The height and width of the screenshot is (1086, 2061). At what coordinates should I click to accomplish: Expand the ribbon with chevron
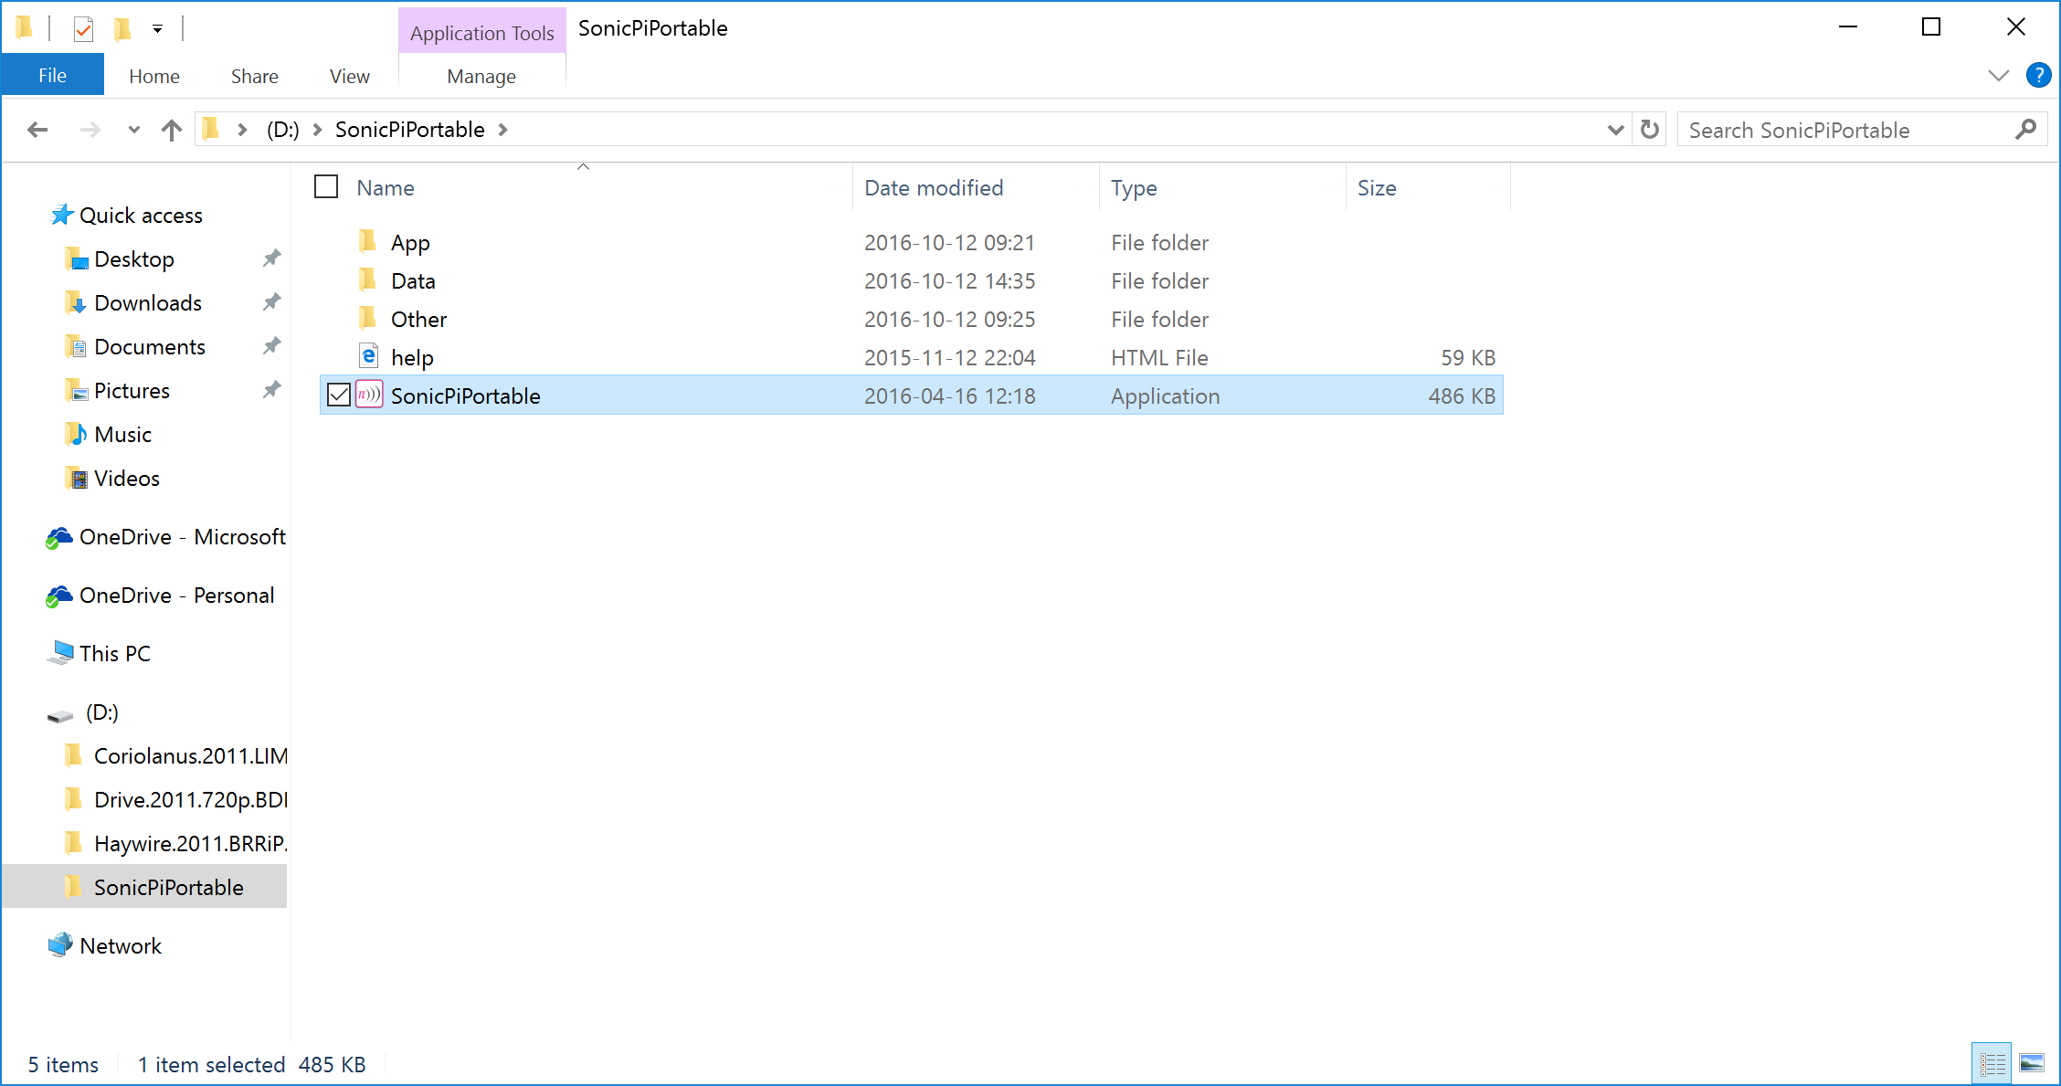tap(1998, 75)
